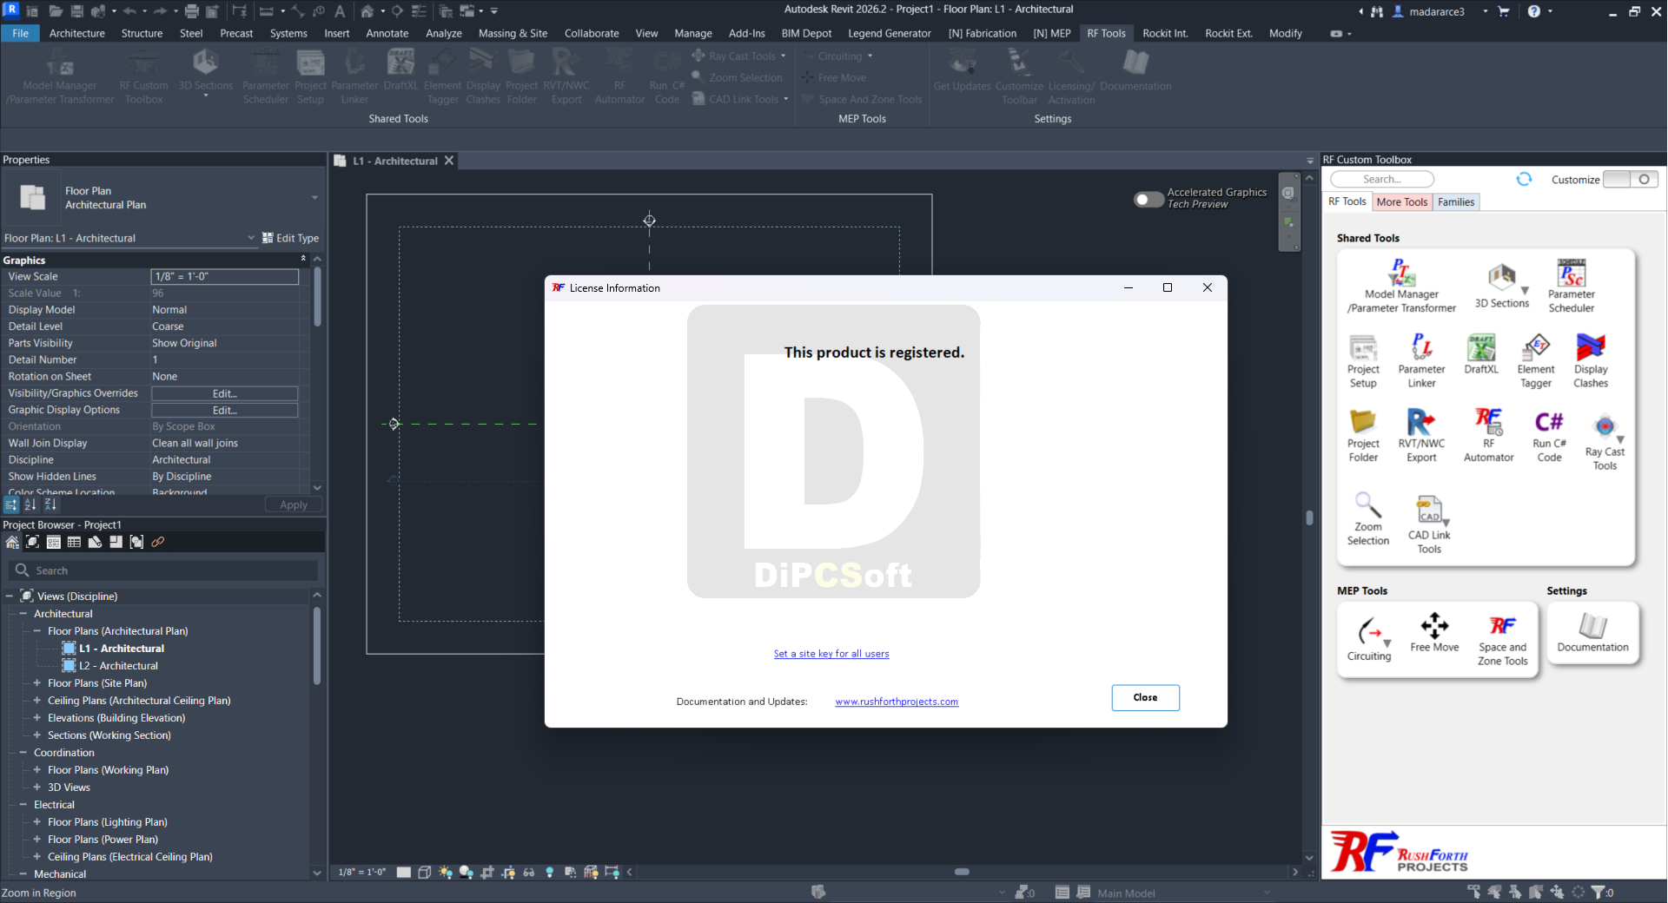
Task: Open Ray Cast Tools in Custom Toolbox
Action: tap(1605, 443)
